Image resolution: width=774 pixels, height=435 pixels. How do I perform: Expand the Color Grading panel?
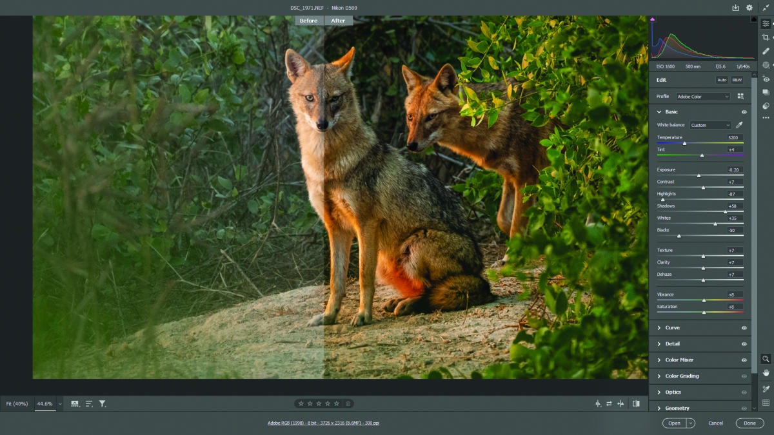[x=659, y=376]
